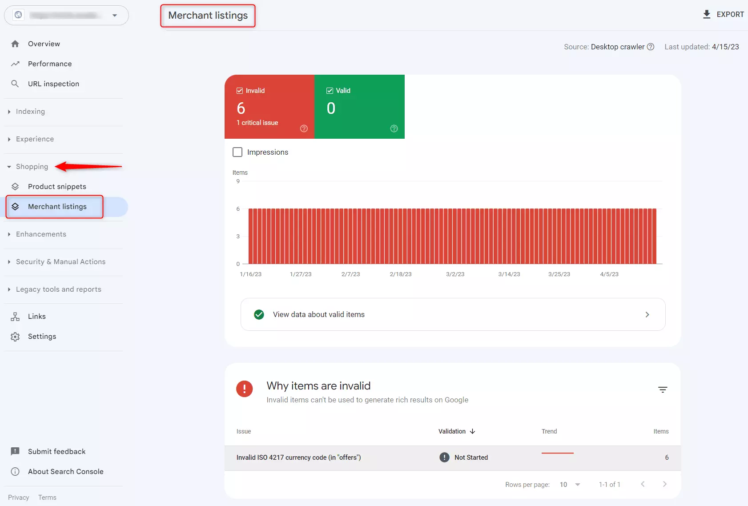Click the Submit feedback icon

pyautogui.click(x=15, y=451)
